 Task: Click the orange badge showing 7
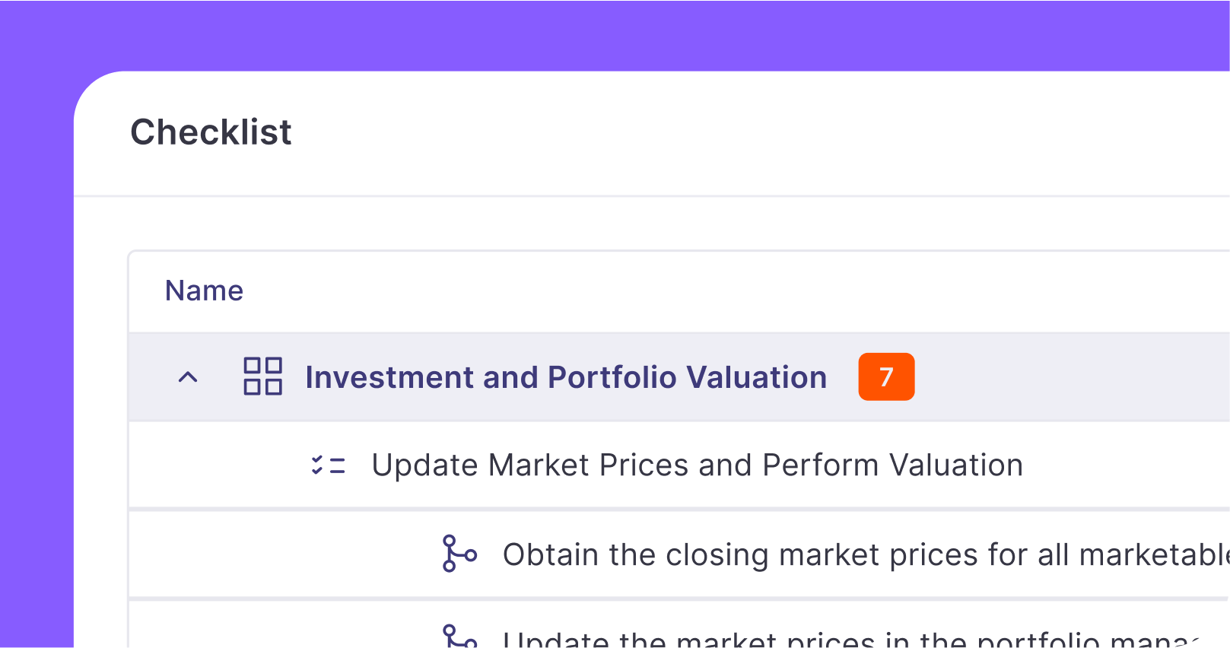coord(886,376)
